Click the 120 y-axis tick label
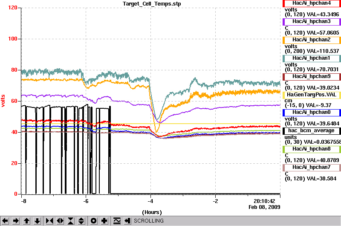The width and height of the screenshot is (341, 226). (x=13, y=8)
